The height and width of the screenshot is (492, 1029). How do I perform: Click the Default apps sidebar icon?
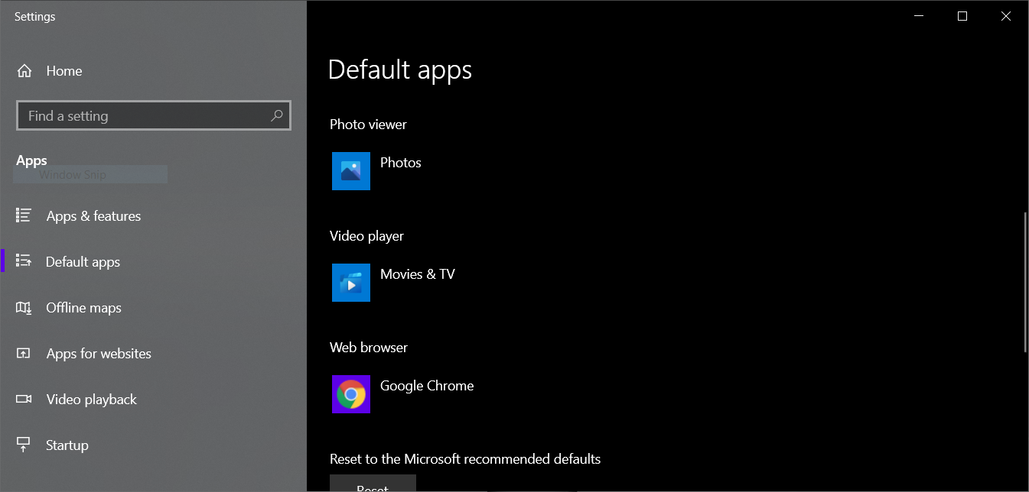click(x=24, y=262)
